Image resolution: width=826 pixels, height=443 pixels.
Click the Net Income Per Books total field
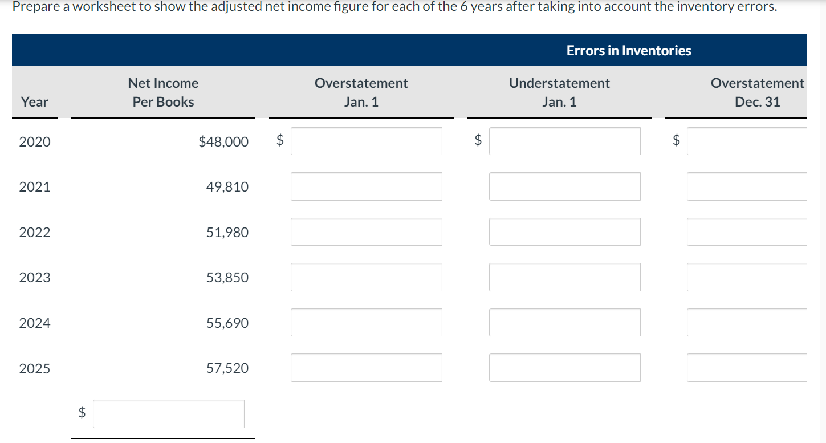[x=169, y=414]
